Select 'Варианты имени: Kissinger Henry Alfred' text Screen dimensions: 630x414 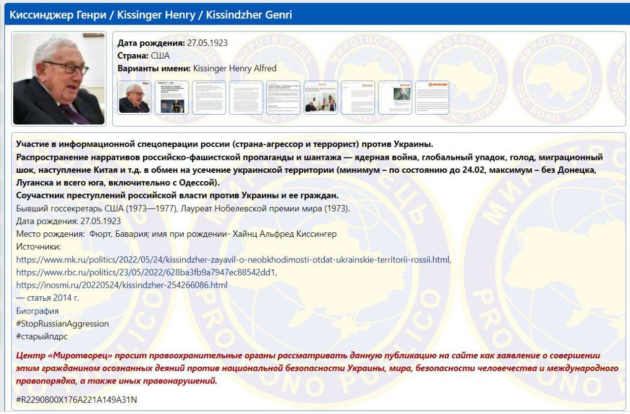[x=197, y=68]
